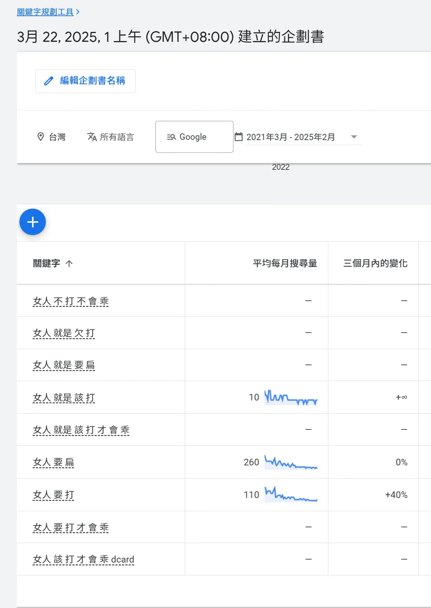431x608 pixels.
Task: Open the 關鍵字規劃工具 breadcrumb link
Action: coord(45,12)
